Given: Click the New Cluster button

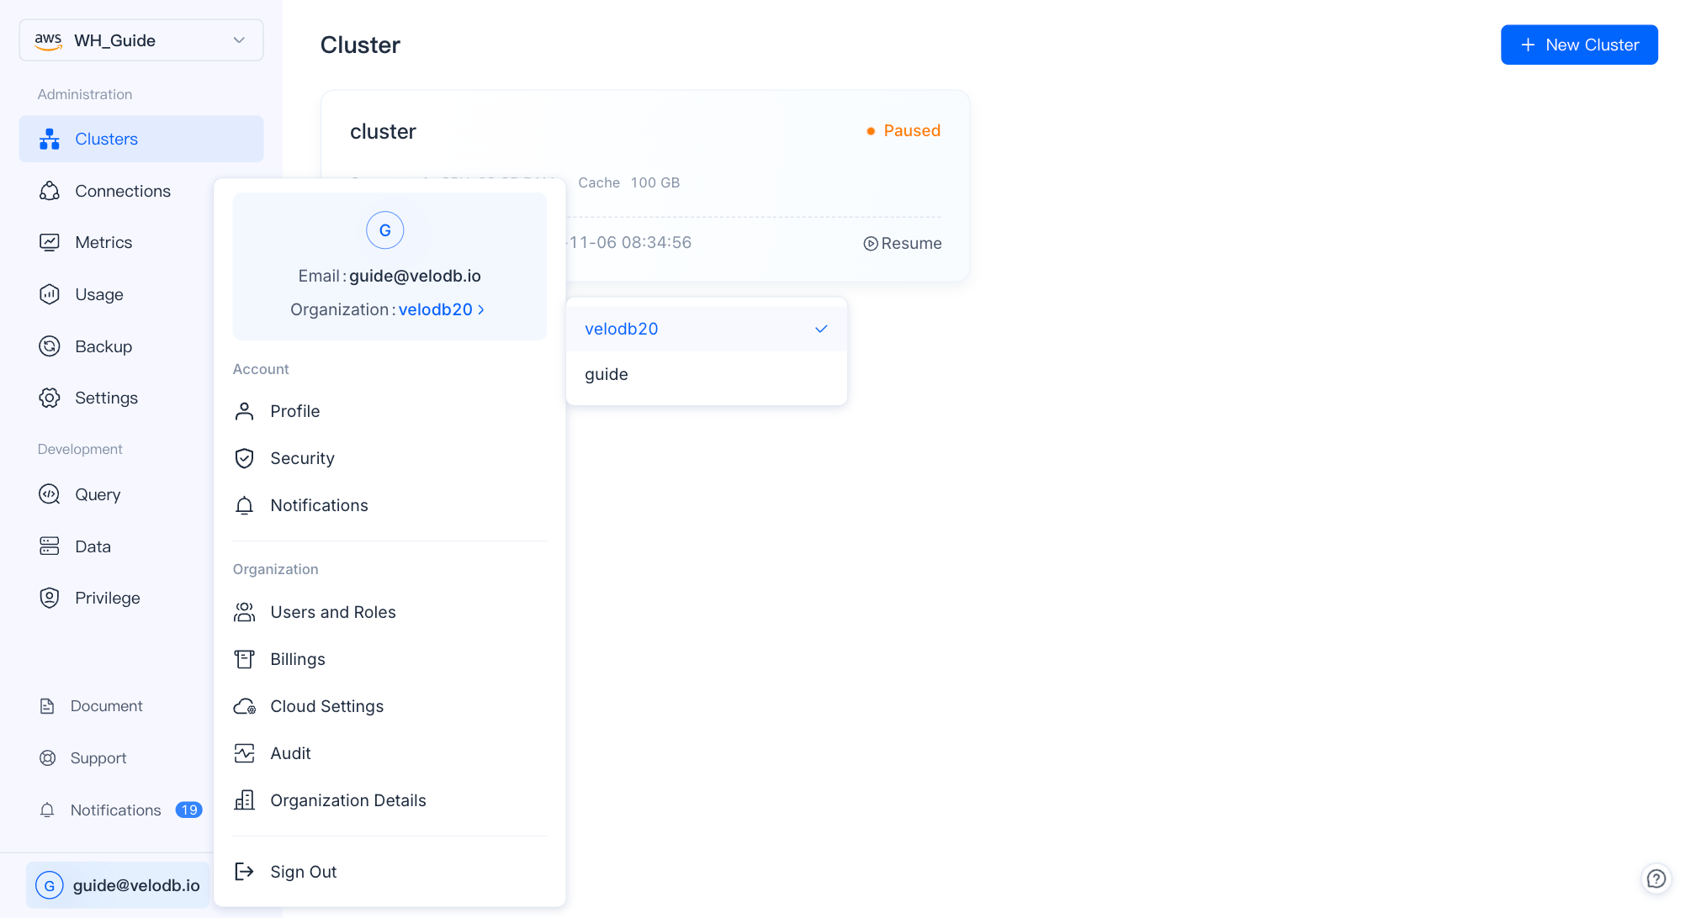Looking at the screenshot, I should (x=1578, y=45).
